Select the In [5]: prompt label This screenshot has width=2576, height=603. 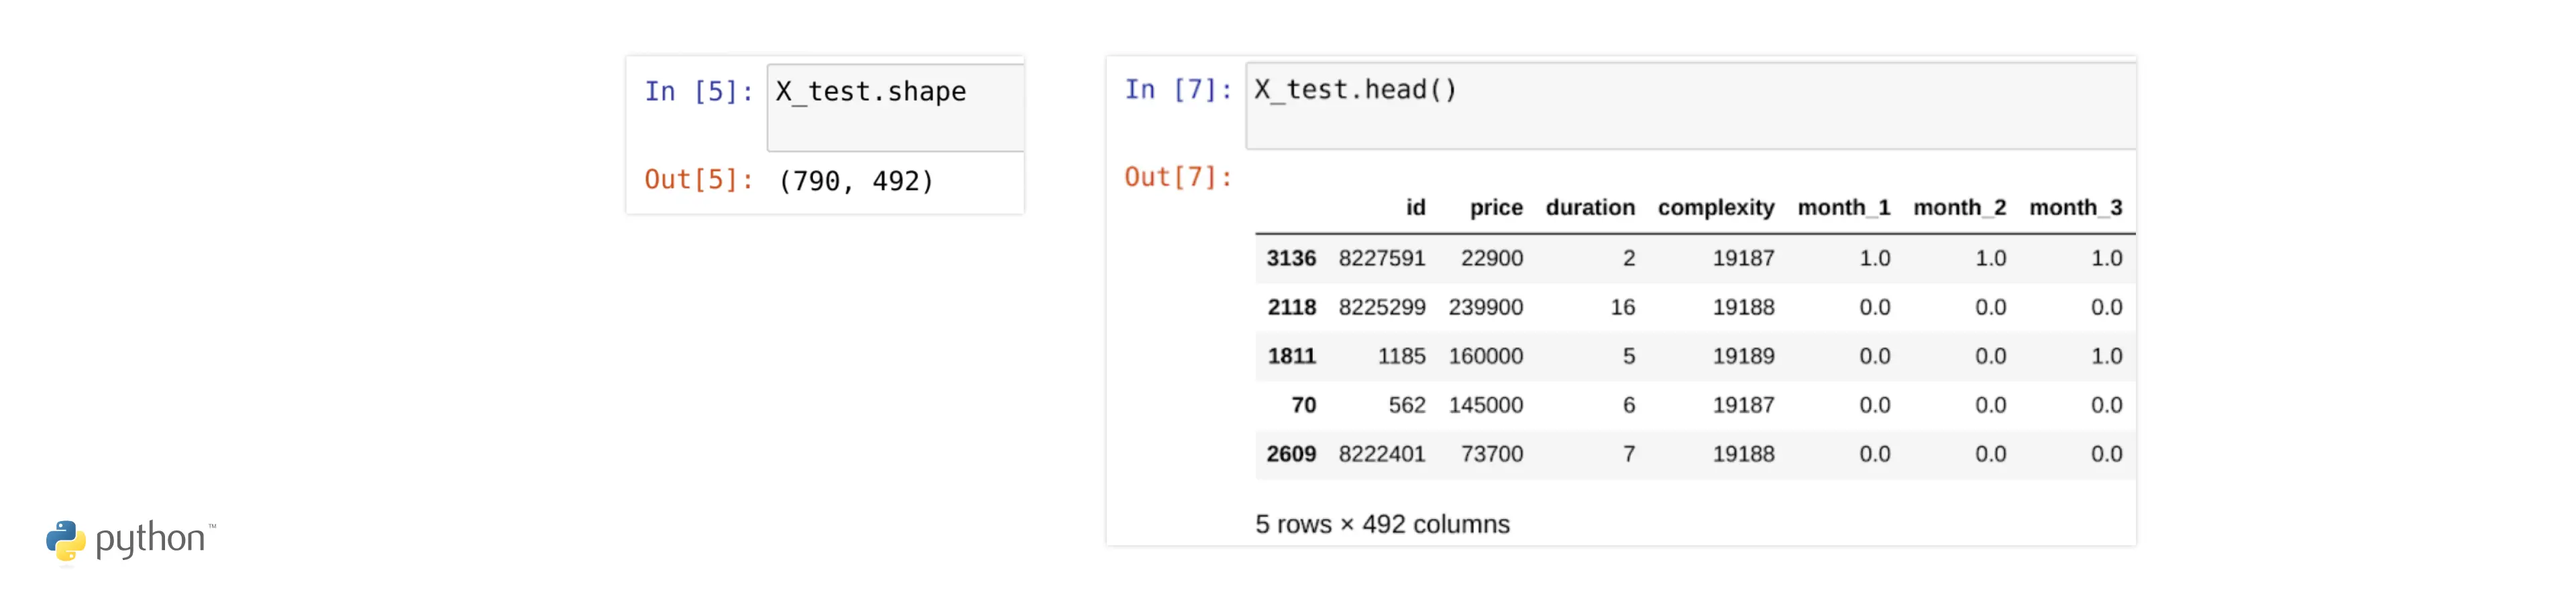point(699,92)
